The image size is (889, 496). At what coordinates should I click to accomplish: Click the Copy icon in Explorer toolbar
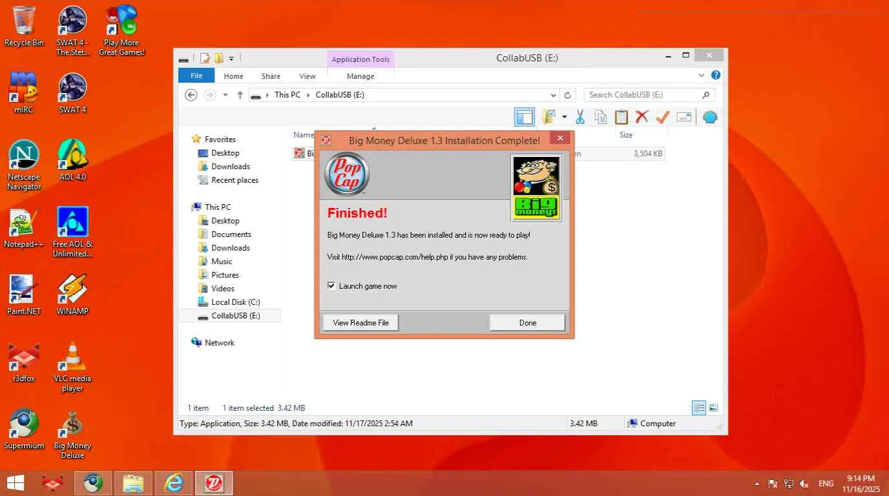pos(600,117)
